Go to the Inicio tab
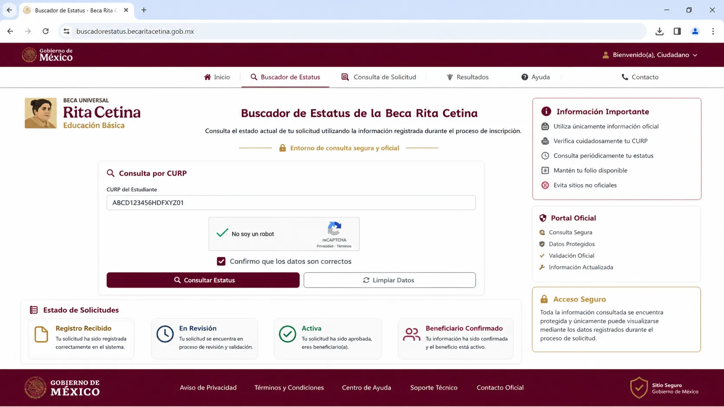The height and width of the screenshot is (407, 724). tap(217, 77)
